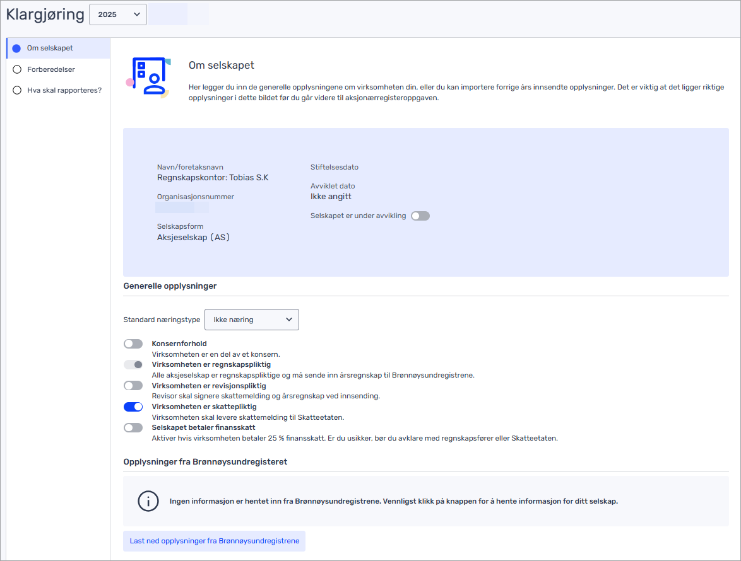The height and width of the screenshot is (561, 741).
Task: Enable the Konsernforhold toggle
Action: pos(133,344)
